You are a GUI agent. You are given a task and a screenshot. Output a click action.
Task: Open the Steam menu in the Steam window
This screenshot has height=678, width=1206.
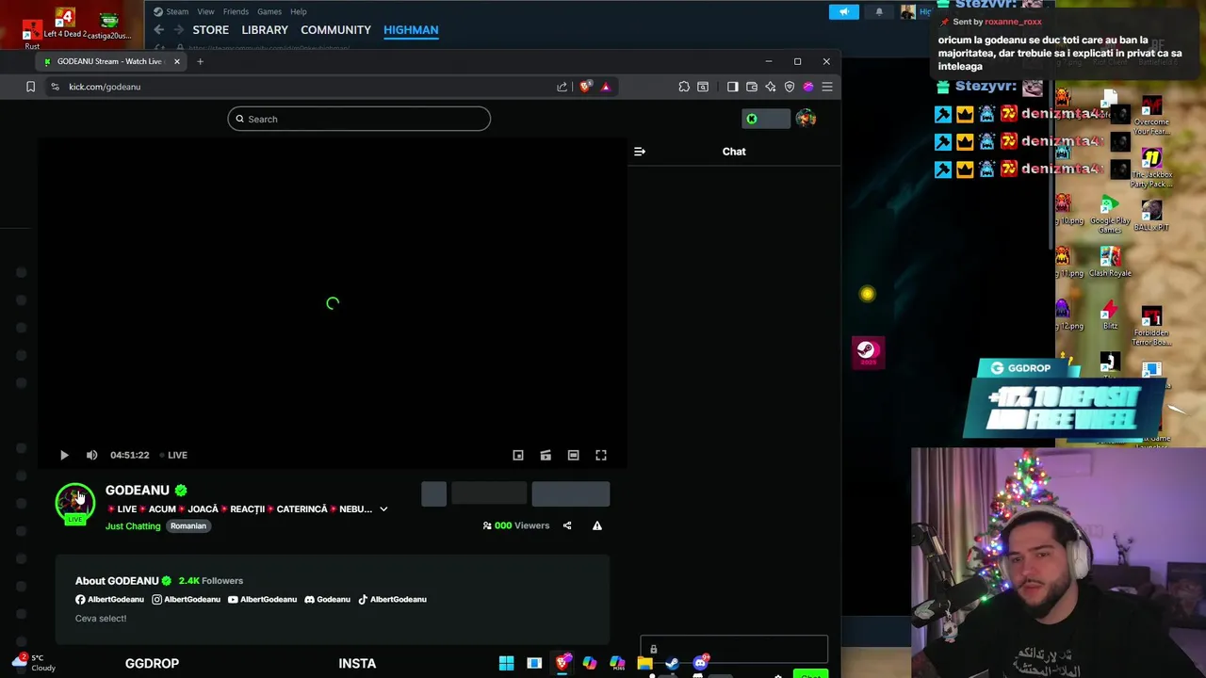coord(177,11)
